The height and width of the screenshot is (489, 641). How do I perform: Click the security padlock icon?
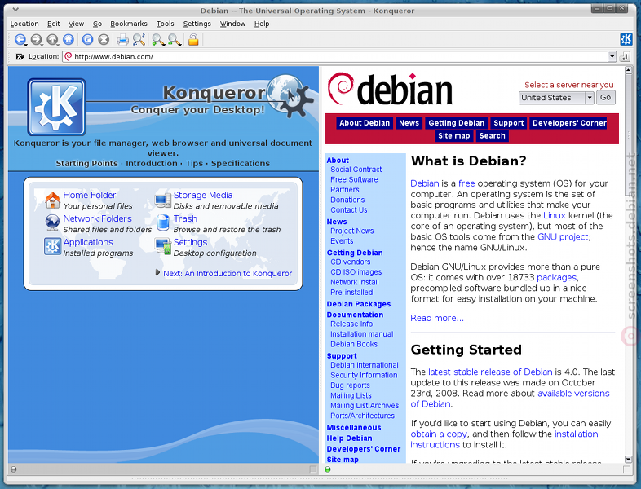(193, 40)
